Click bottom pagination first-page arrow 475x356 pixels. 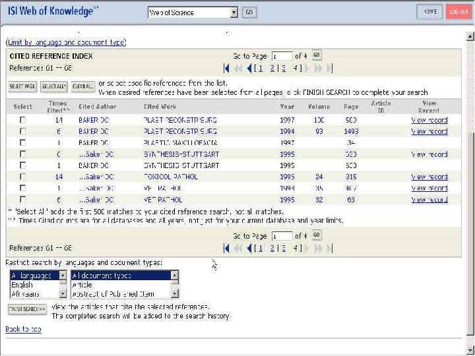pyautogui.click(x=226, y=248)
